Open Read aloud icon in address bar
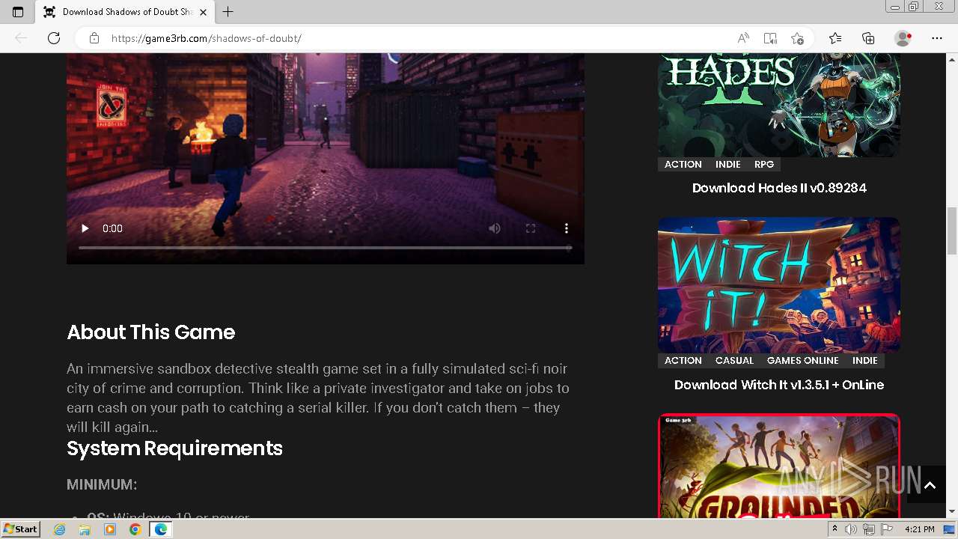Screen dimensions: 958x539 pos(743,38)
